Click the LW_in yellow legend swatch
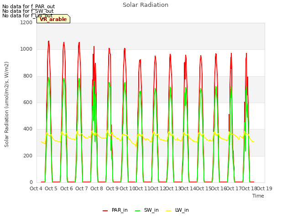292x219 pixels. (x=168, y=211)
